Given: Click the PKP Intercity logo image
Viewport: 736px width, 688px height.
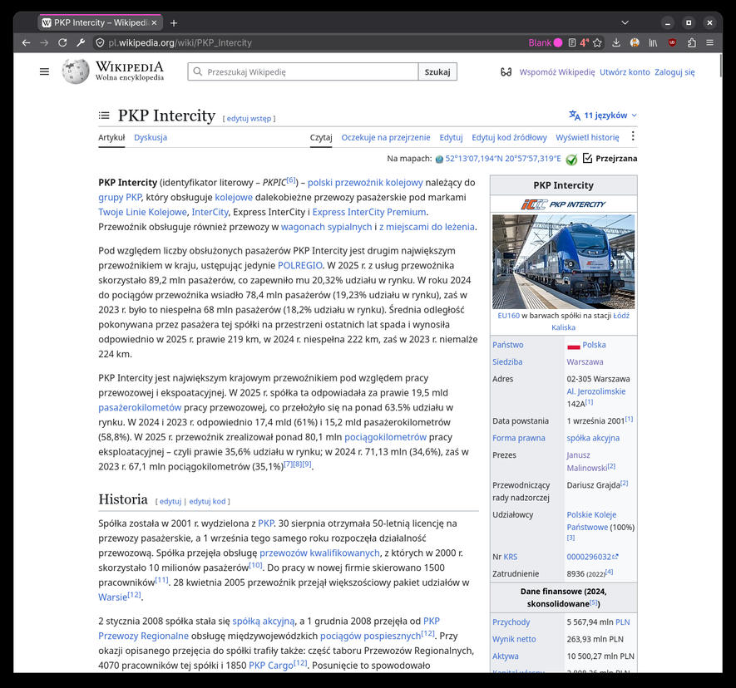Looking at the screenshot, I should pyautogui.click(x=563, y=204).
